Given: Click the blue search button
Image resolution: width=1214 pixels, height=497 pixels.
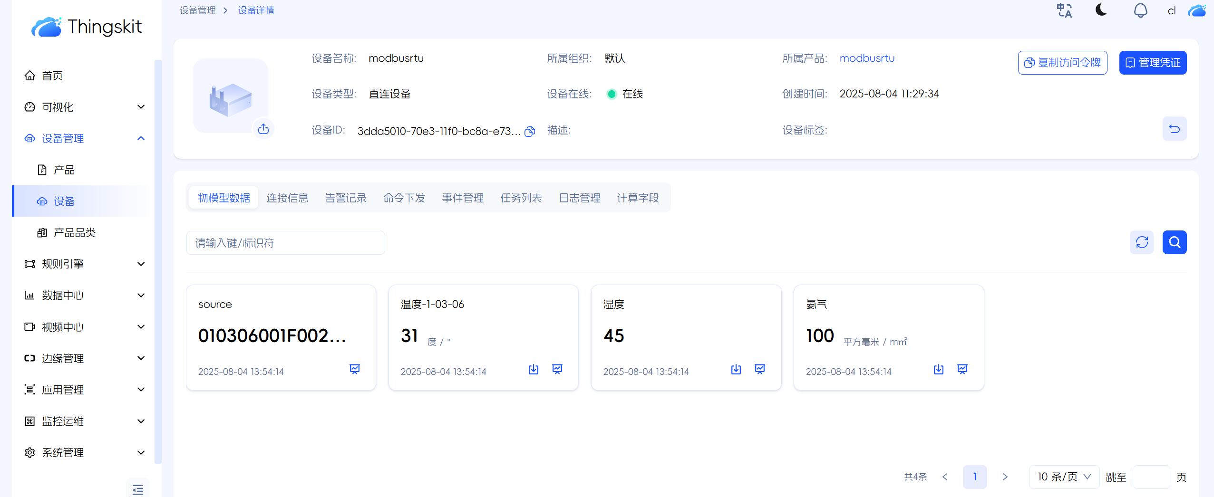Looking at the screenshot, I should (1174, 242).
